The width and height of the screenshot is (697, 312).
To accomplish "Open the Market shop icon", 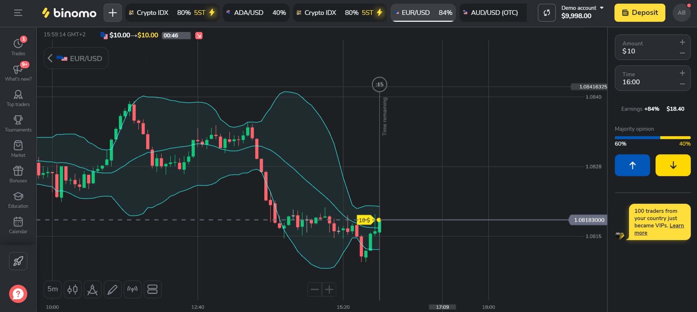I will point(18,149).
